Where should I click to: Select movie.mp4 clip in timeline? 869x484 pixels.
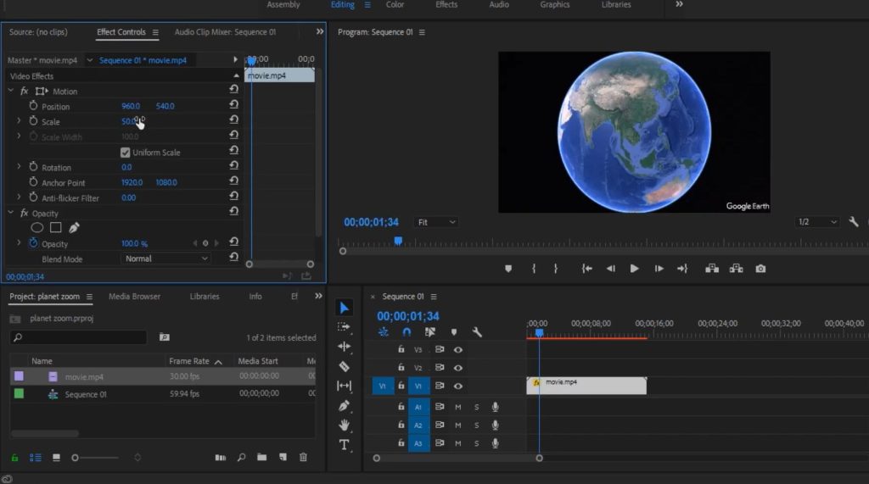pos(586,386)
